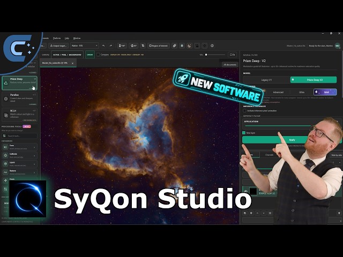The height and width of the screenshot is (257, 343).
Task: Click the diamond icon before the globe
Action: click(x=205, y=46)
